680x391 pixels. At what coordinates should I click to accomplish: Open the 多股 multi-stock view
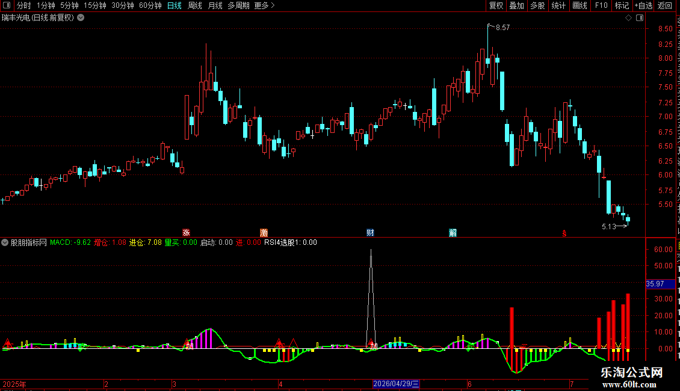[537, 5]
